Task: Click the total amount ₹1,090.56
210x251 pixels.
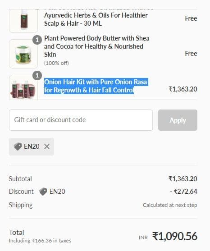Action: (x=175, y=236)
